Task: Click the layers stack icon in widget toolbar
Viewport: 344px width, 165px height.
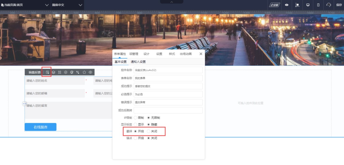Action: (54, 72)
